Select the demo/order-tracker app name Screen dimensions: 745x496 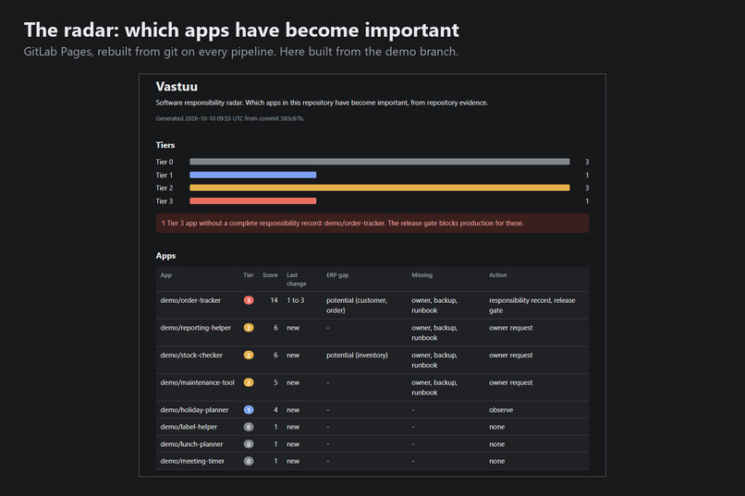tap(190, 300)
